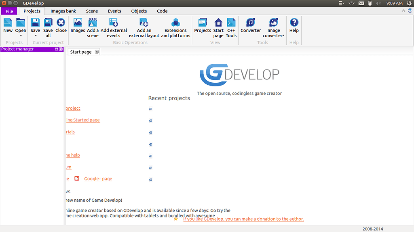Screen dimensions: 414x232
Task: Click the blue help question mark icon
Action: coord(410,10)
